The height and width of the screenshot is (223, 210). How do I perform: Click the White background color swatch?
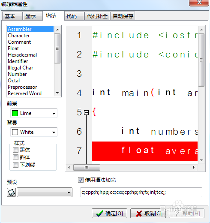pyautogui.click(x=15, y=132)
